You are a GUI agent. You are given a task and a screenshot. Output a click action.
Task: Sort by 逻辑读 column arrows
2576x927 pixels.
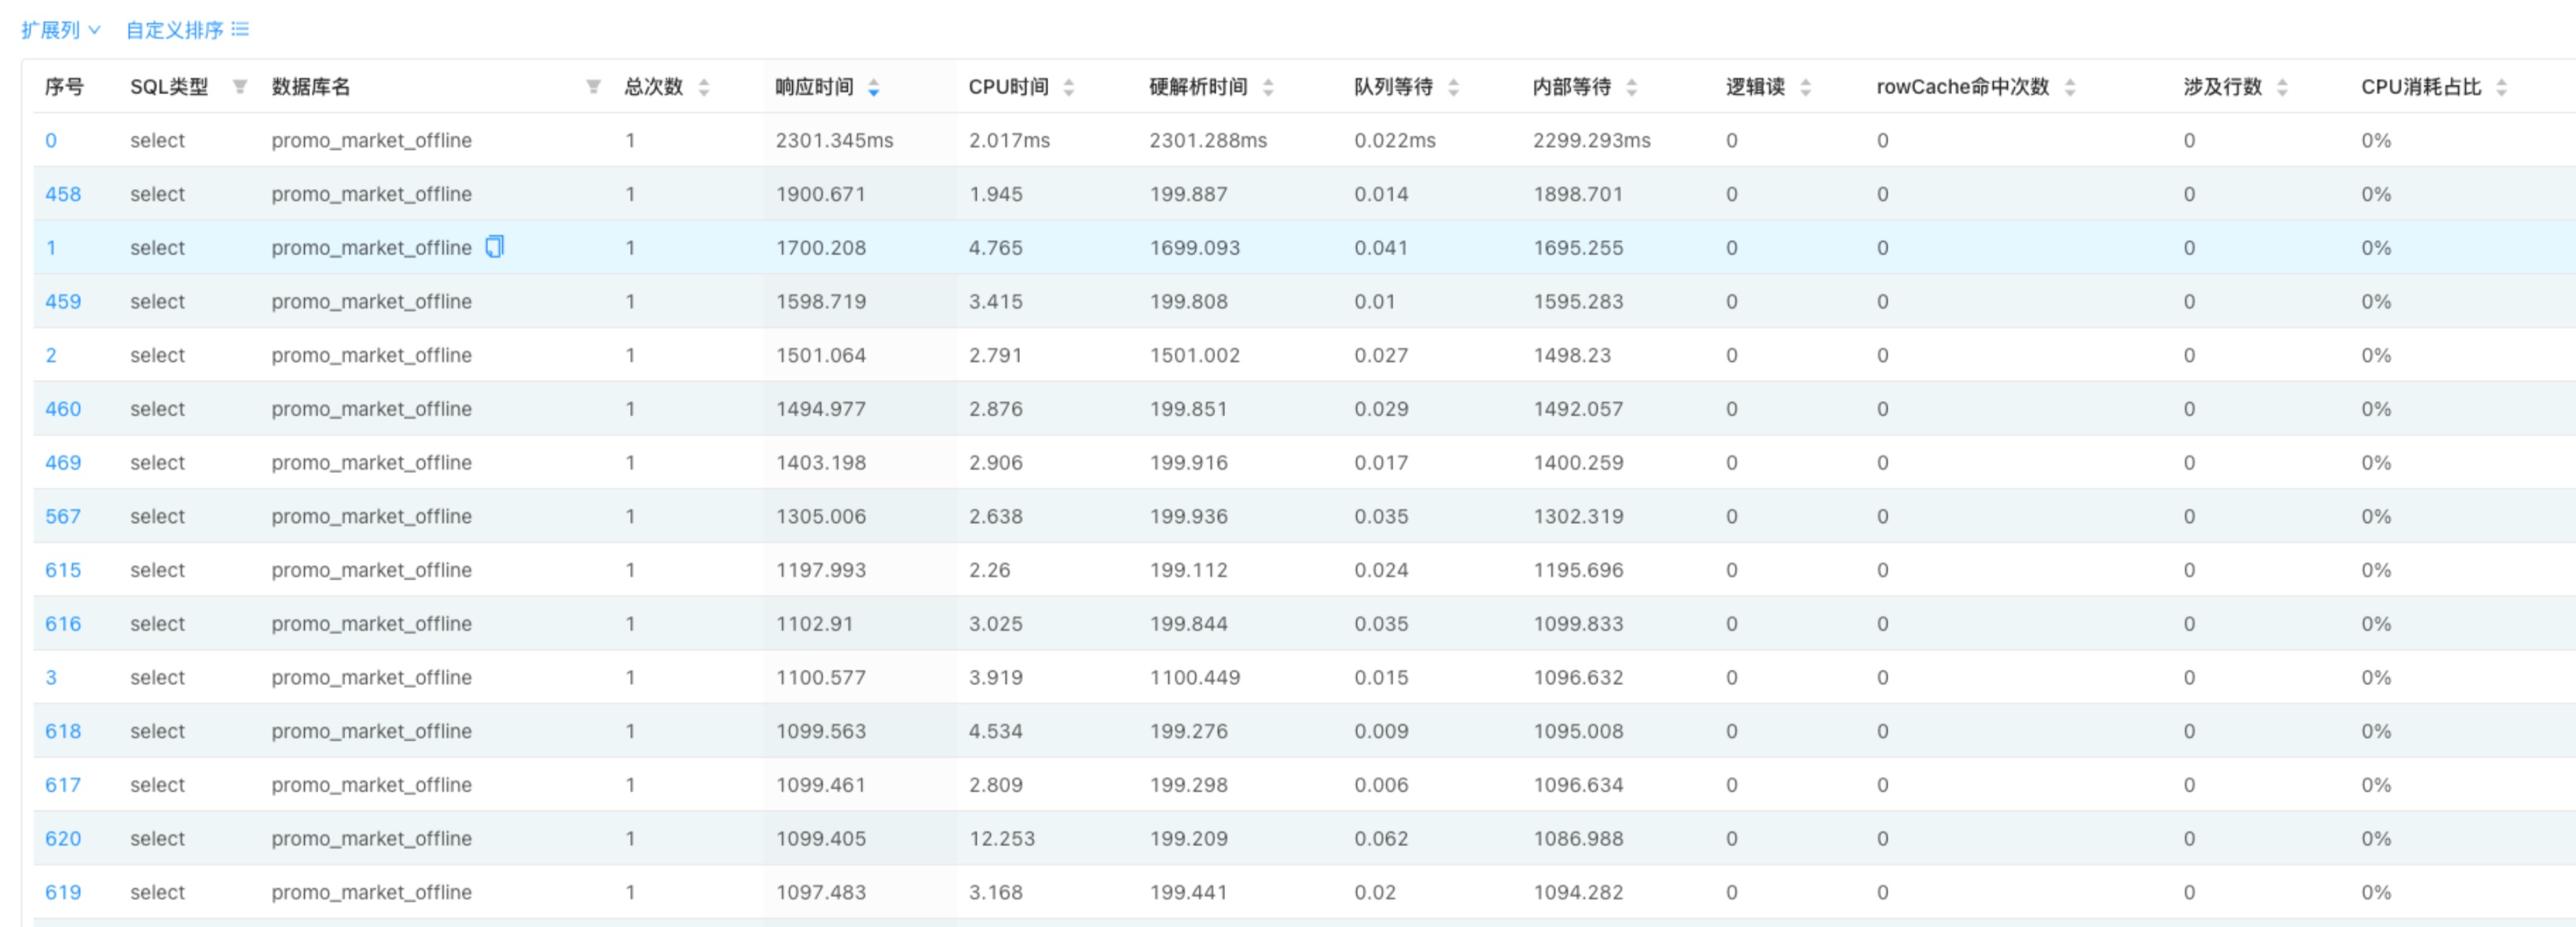[1806, 87]
